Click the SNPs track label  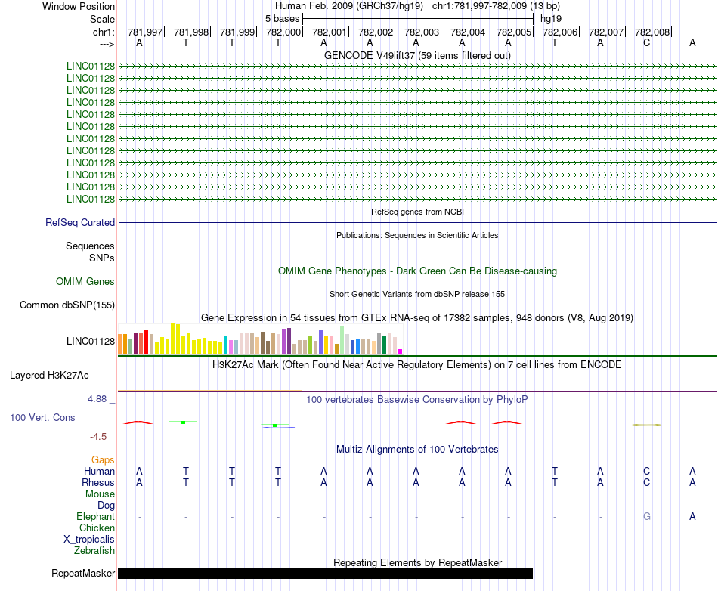point(102,258)
